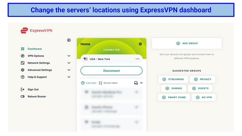Viewport: 242px width, 136px height.
Task: Click the CONNECTED status label
Action: 111,50
